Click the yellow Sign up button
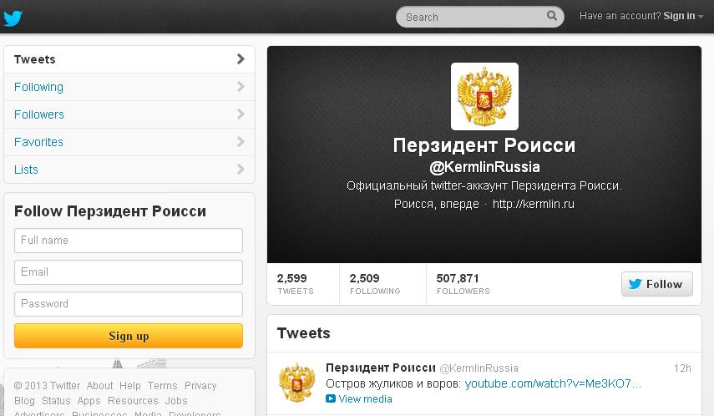Screen dimensions: 714x416 click(x=129, y=336)
